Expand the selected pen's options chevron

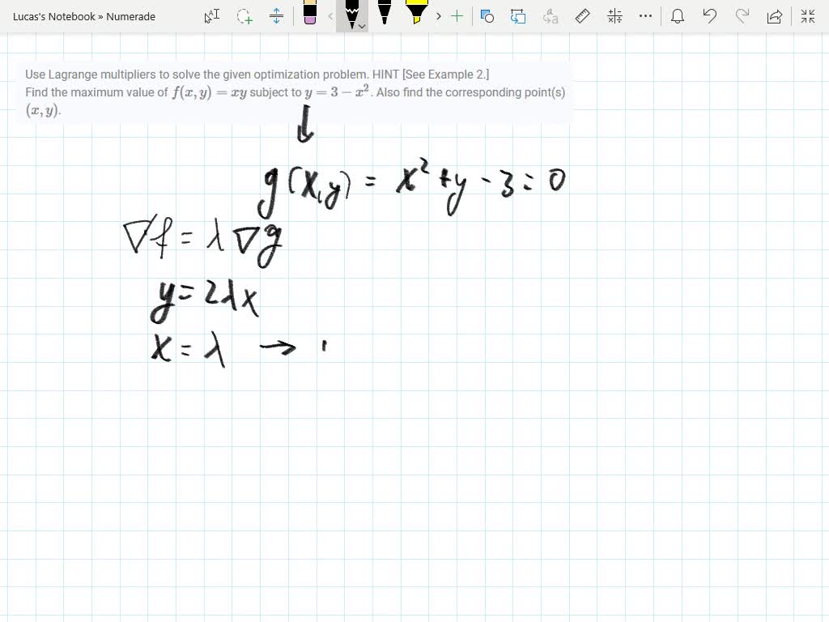362,25
